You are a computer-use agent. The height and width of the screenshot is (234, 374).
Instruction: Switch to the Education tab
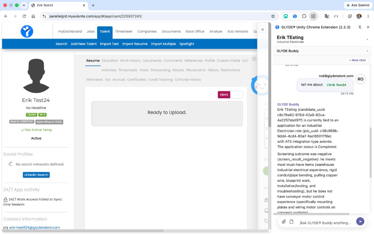(110, 61)
